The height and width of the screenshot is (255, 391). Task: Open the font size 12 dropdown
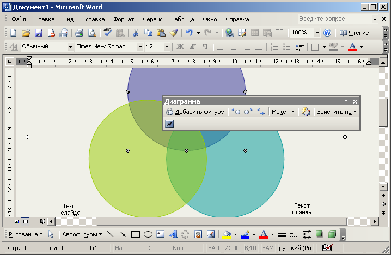[x=167, y=47]
